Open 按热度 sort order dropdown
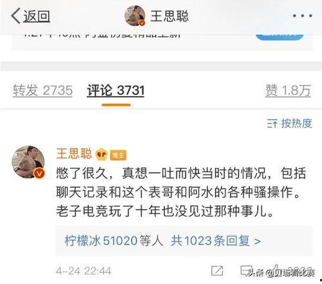The width and height of the screenshot is (322, 284). point(290,124)
